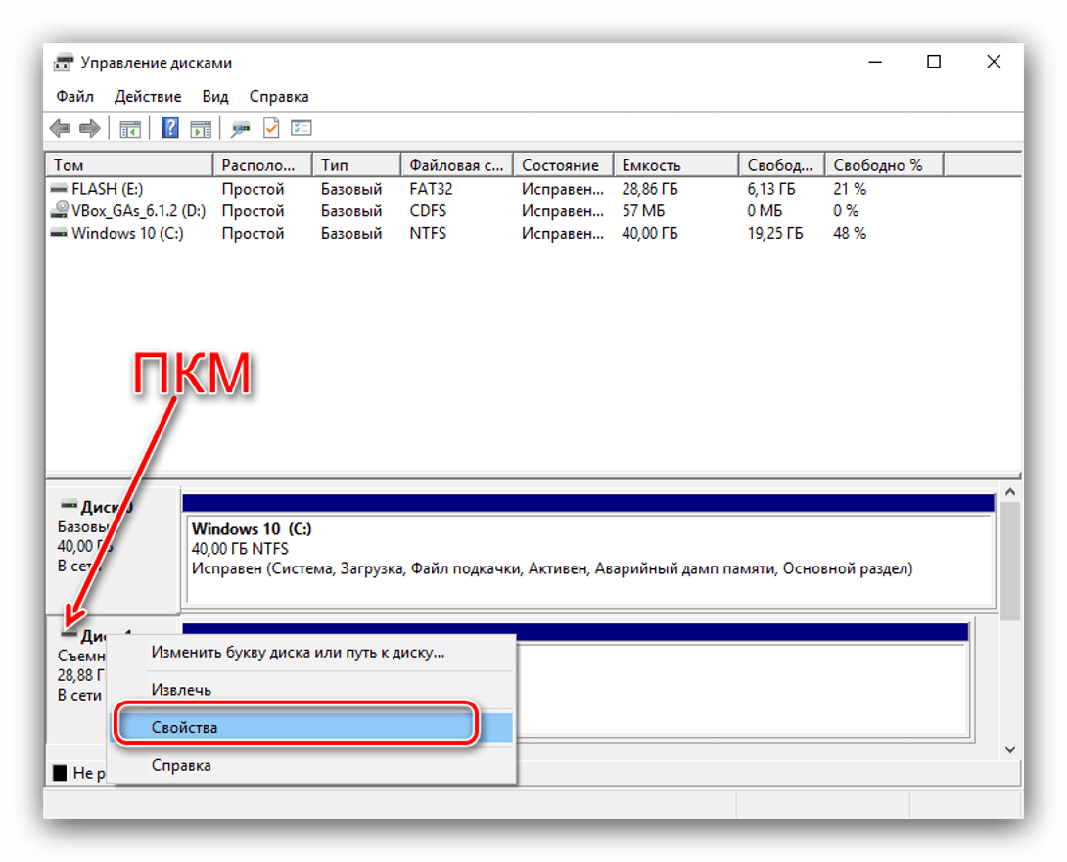Screen dimensions: 1067x862
Task: Click the disk with magnifier toolbar icon
Action: pos(240,128)
